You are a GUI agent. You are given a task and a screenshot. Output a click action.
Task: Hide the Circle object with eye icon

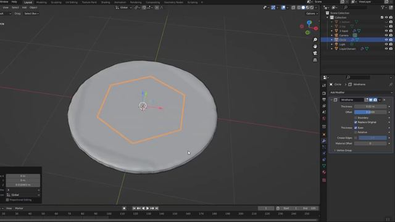(386, 39)
